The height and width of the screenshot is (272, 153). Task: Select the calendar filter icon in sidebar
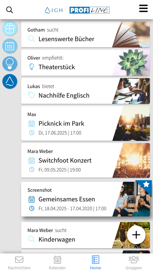tap(10, 46)
